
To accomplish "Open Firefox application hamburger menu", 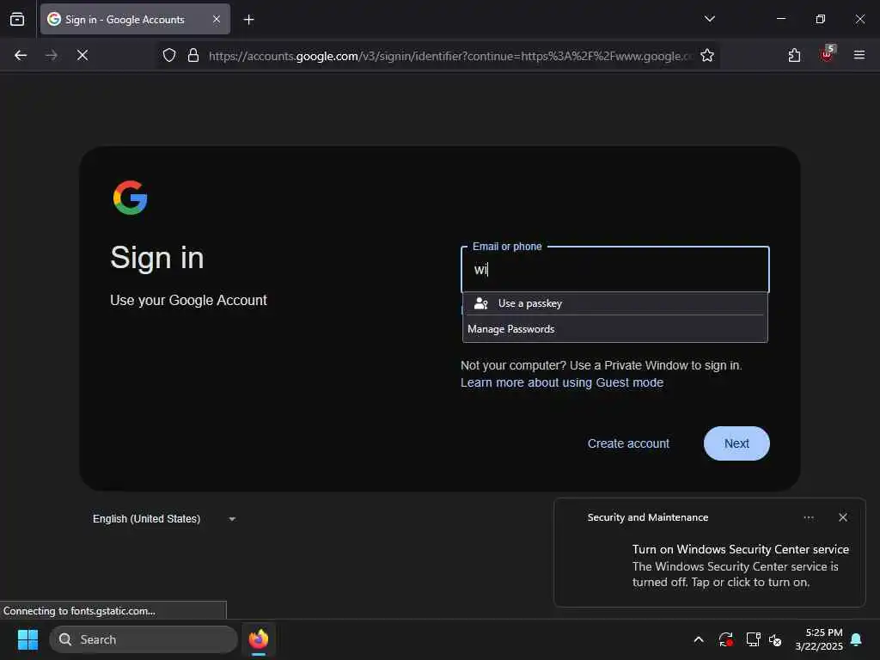I will pos(859,55).
